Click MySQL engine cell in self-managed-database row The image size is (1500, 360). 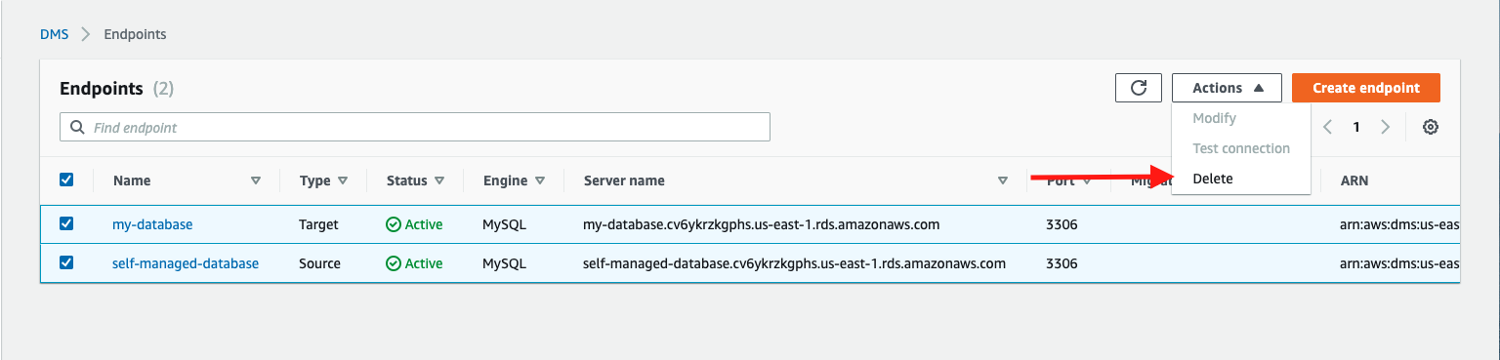coord(504,263)
